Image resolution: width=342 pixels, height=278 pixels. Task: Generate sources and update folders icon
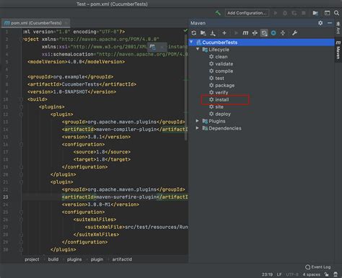point(203,33)
